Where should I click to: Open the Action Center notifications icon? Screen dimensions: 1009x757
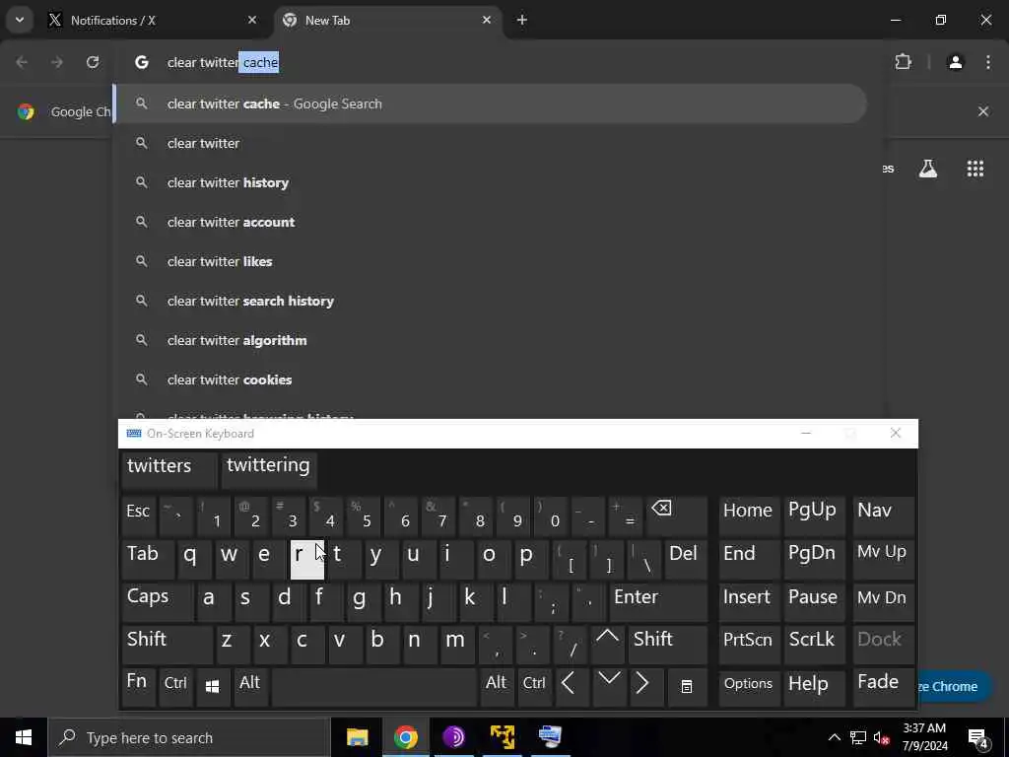coord(978,737)
